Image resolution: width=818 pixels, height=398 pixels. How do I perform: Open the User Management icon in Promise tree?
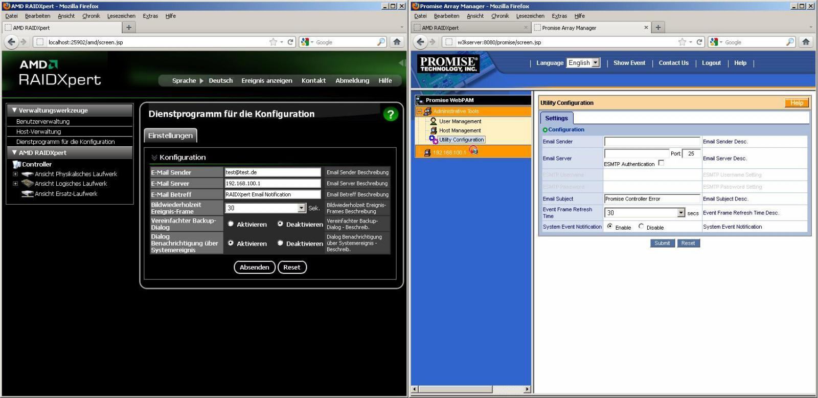coord(434,121)
